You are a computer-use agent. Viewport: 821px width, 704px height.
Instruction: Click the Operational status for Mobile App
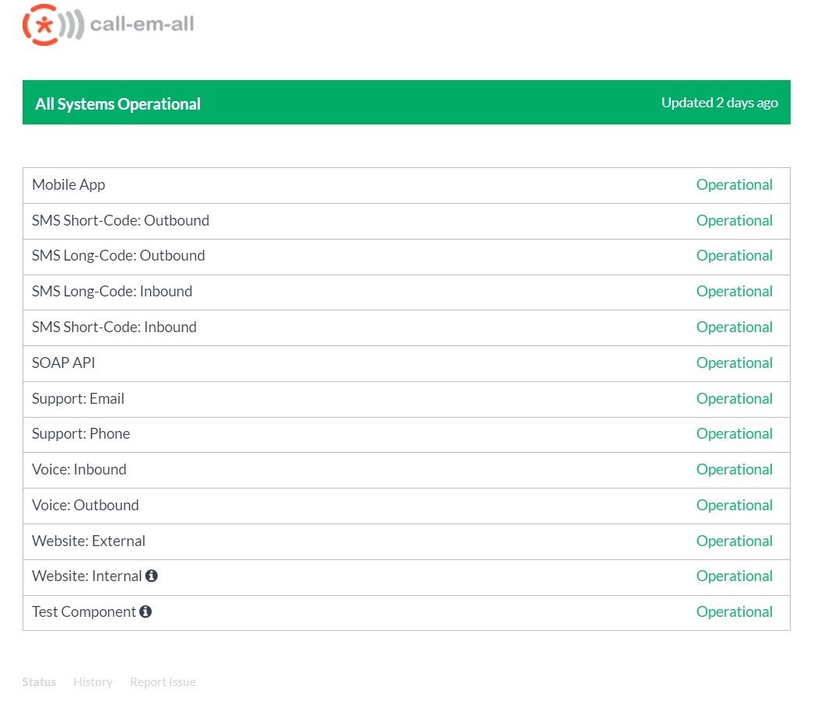pos(734,185)
